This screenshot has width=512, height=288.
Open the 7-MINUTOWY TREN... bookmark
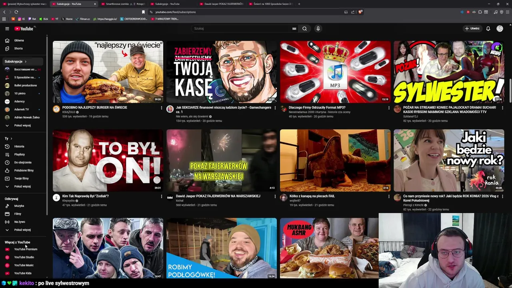[165, 19]
